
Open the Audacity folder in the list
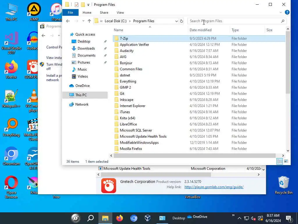click(199, 51)
